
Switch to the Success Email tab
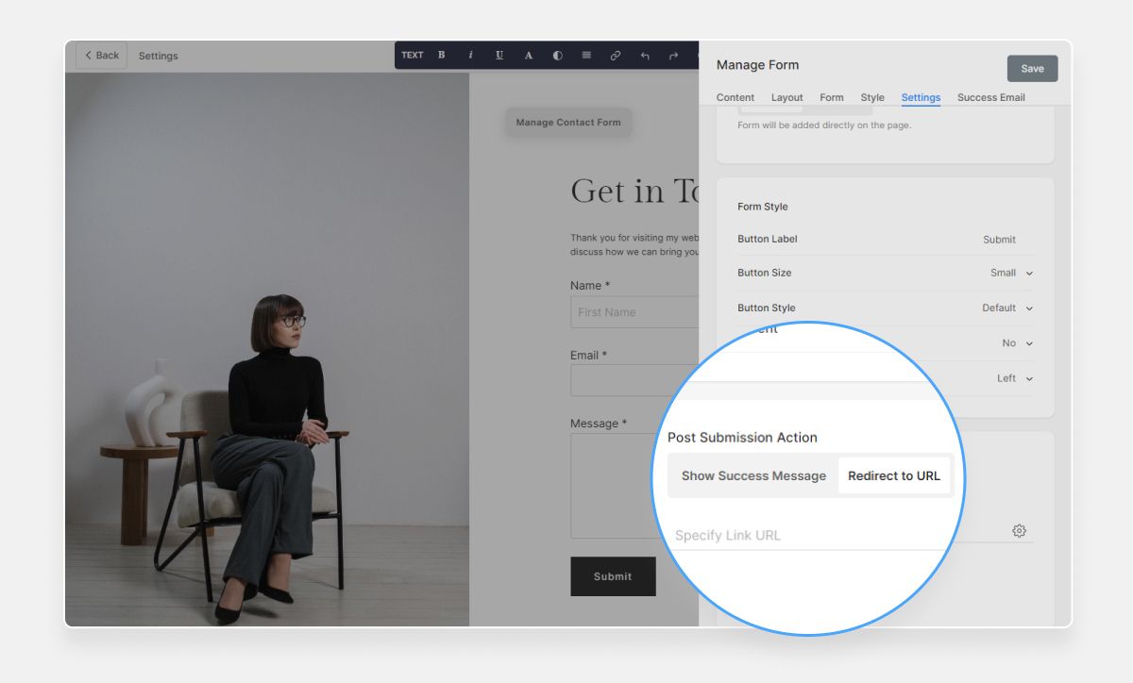[x=990, y=97]
